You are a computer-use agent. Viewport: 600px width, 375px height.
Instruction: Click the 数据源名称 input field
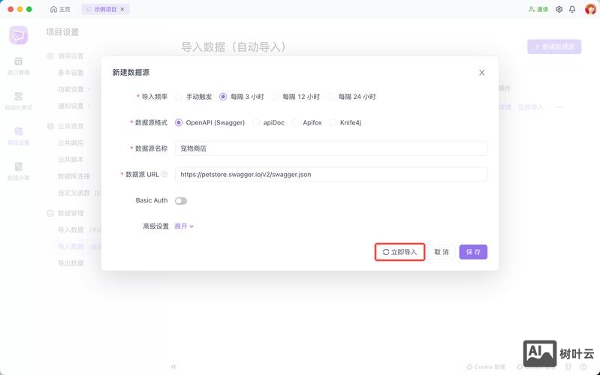point(331,148)
